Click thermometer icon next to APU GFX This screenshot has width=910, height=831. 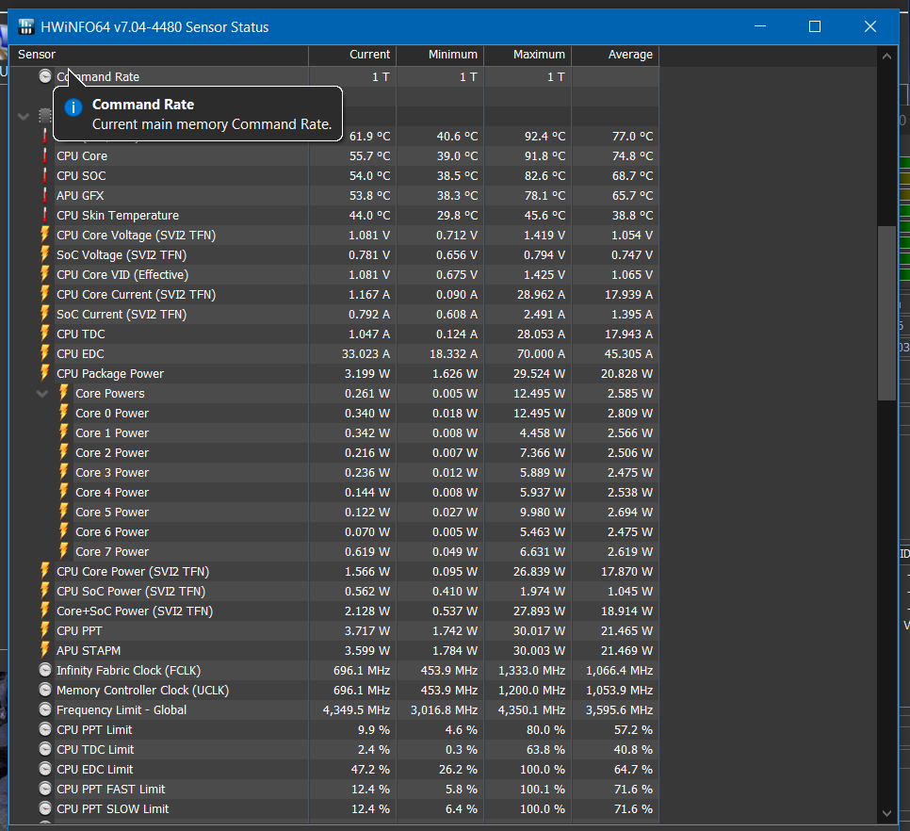(44, 195)
